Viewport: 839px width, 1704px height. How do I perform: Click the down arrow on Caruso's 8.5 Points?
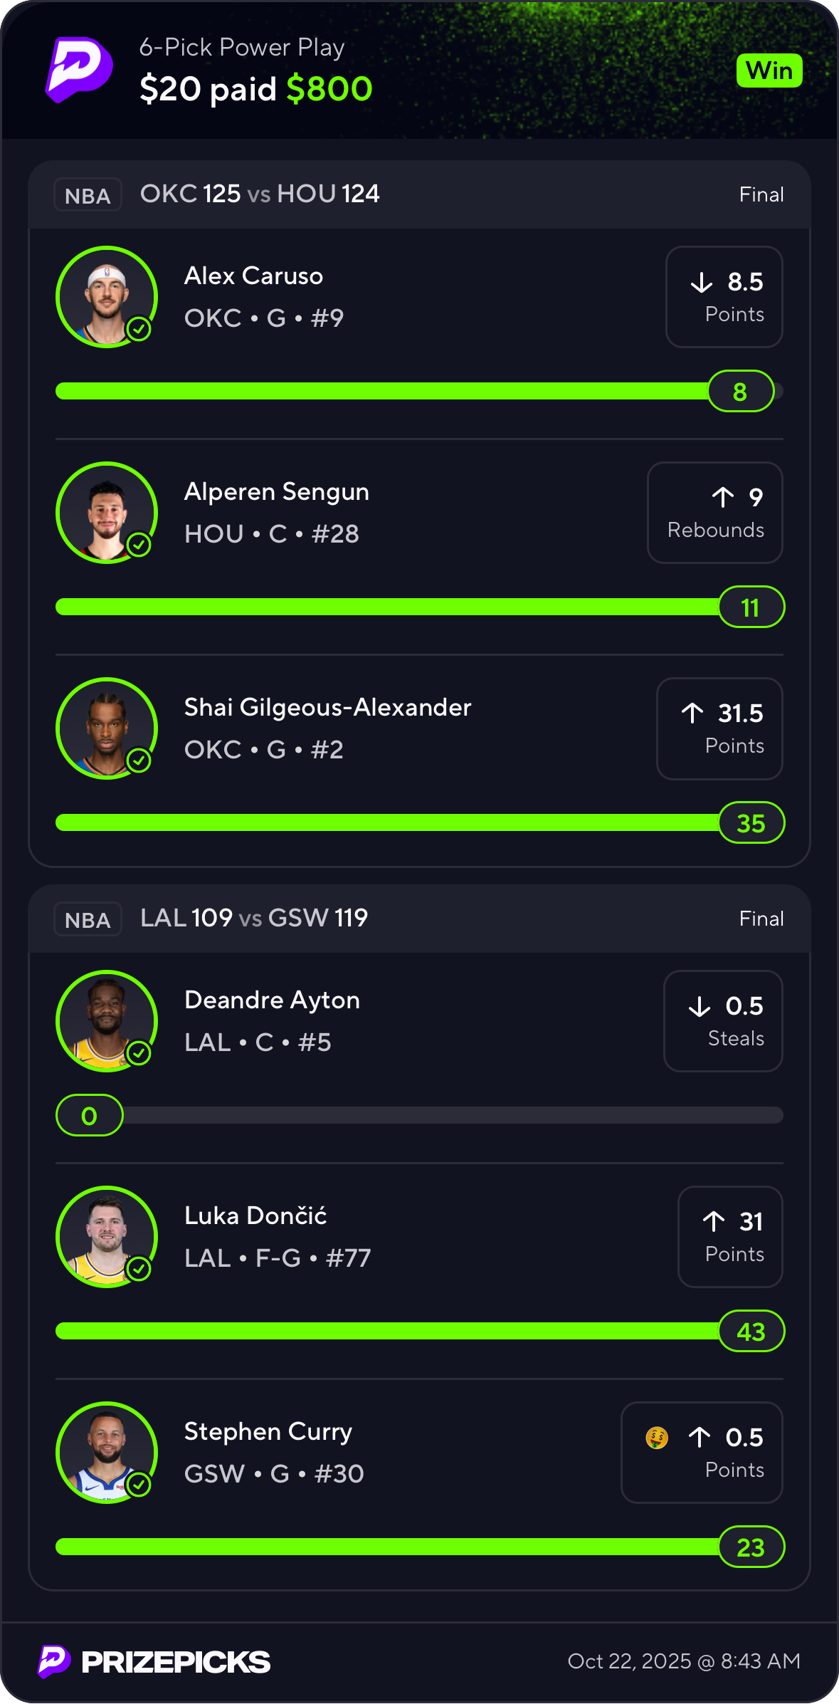pyautogui.click(x=702, y=283)
